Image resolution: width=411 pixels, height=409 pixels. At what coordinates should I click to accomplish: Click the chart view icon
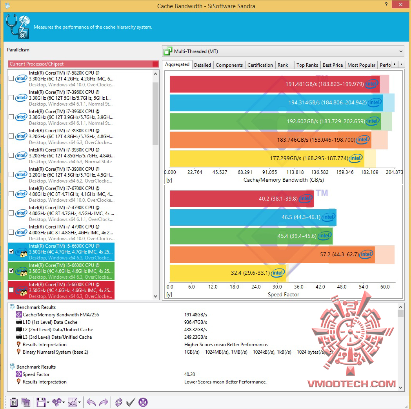click(73, 402)
